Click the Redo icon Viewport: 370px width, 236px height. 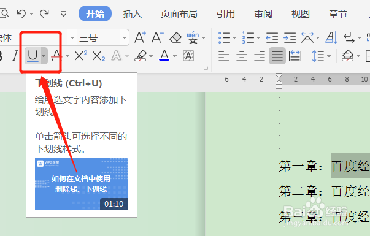coord(44,14)
